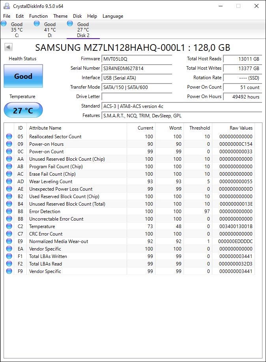Click status orb of CRC Error Count row
This screenshot has height=362, width=266.
pos(9,234)
